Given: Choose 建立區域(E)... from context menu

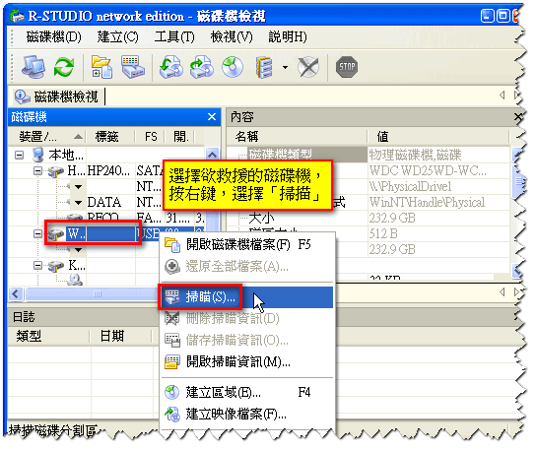Looking at the screenshot, I should tap(246, 392).
